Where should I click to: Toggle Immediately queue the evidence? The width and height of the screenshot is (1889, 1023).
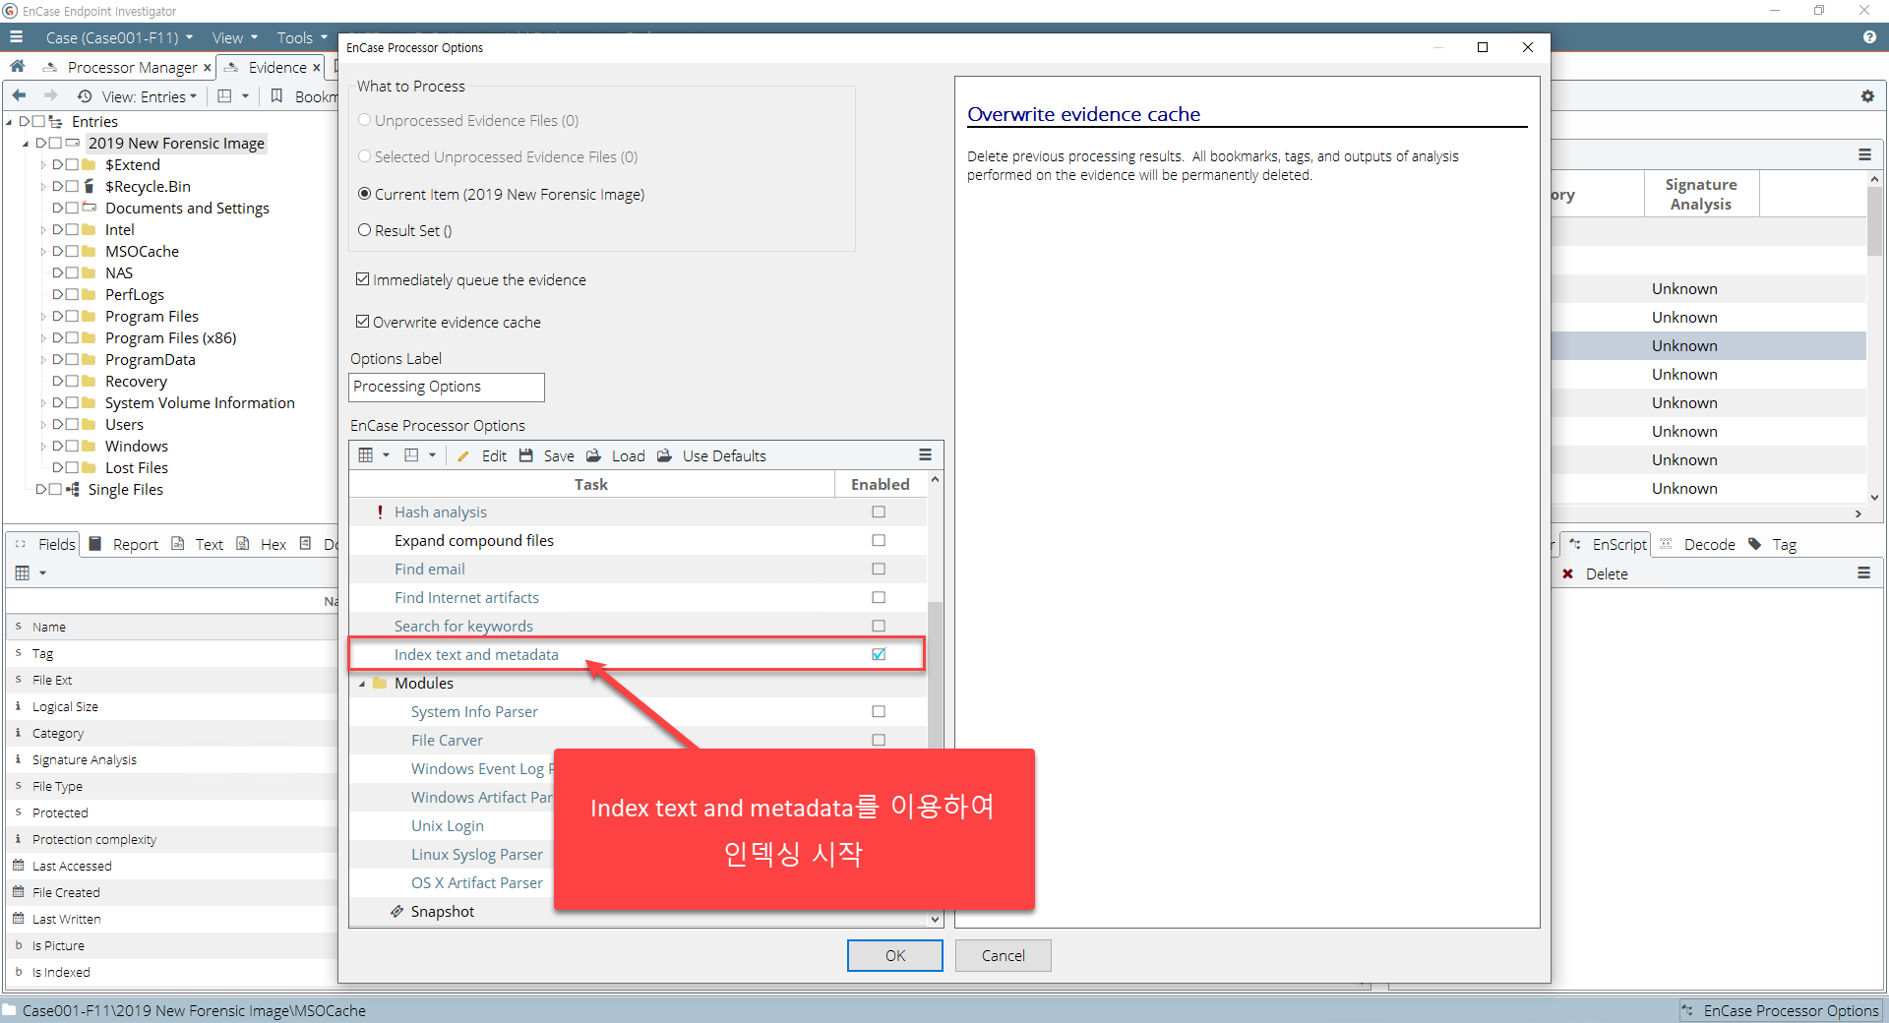362,279
